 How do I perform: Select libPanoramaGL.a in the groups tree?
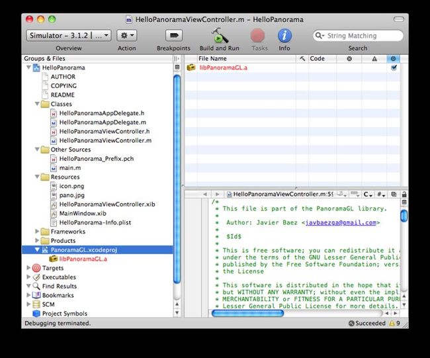[83, 259]
